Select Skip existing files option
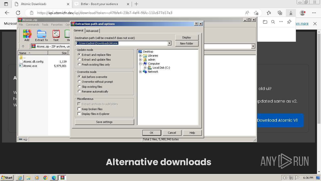This screenshot has width=321, height=181. [90, 87]
